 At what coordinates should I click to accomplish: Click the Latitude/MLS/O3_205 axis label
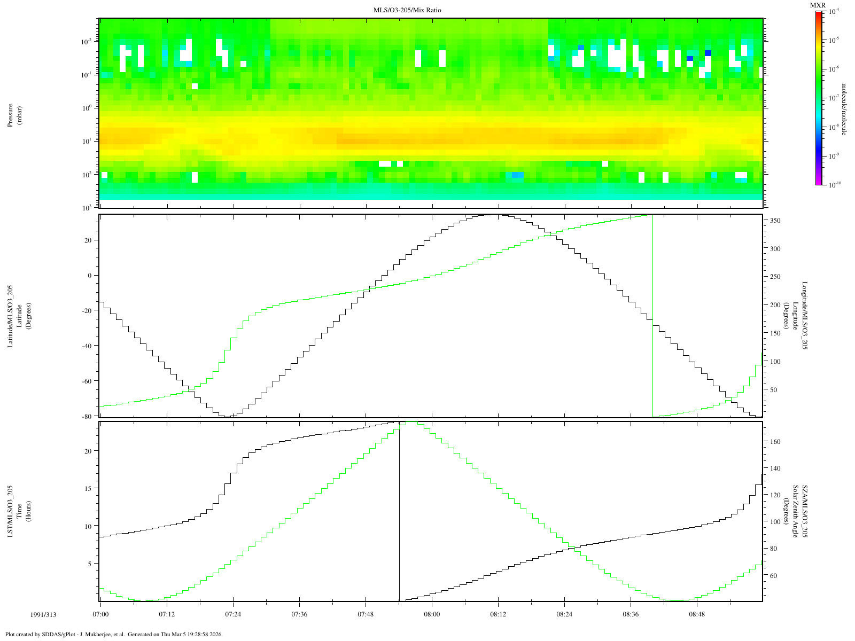(x=10, y=317)
